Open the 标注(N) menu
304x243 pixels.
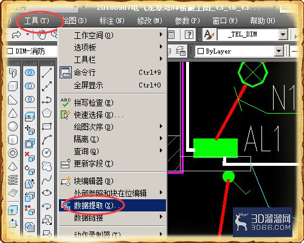pos(112,21)
